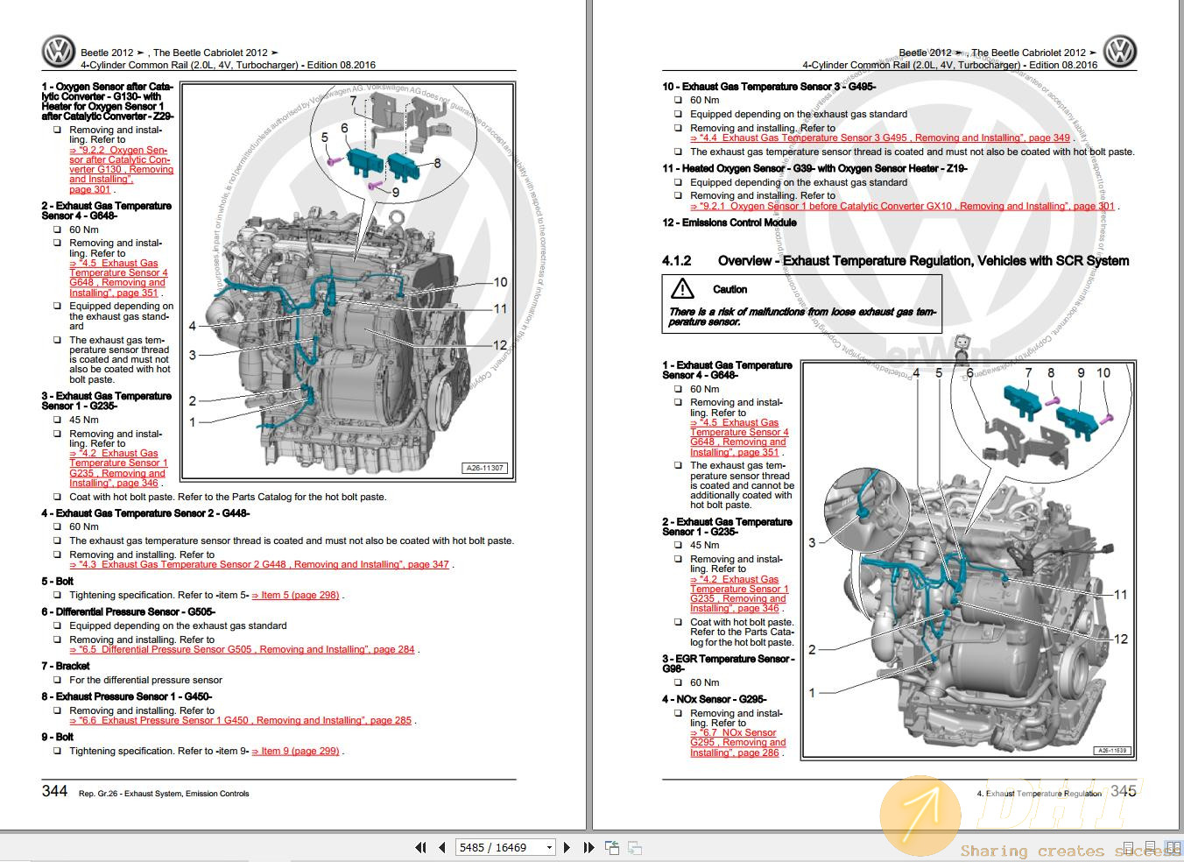This screenshot has width=1184, height=862.
Task: Click the VW logo on page 344 header
Action: (x=59, y=53)
